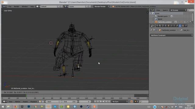Toggle lock time cursor to playback range
The height and width of the screenshot is (109, 195).
coord(43,102)
